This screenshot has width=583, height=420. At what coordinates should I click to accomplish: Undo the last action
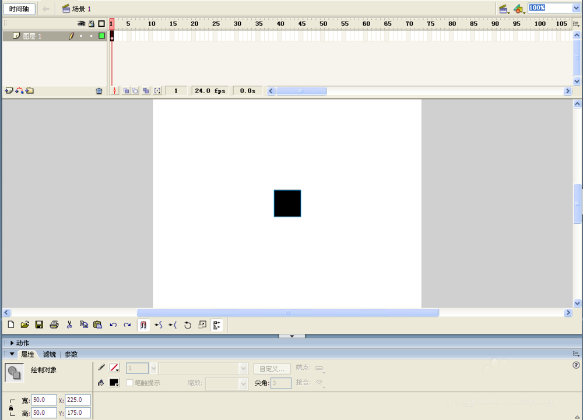[113, 325]
